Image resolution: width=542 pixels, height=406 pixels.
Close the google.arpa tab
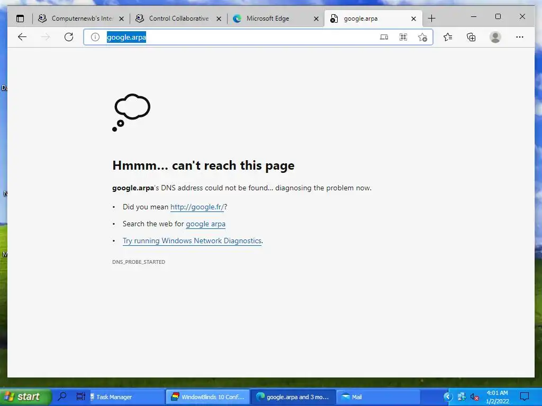coord(413,19)
